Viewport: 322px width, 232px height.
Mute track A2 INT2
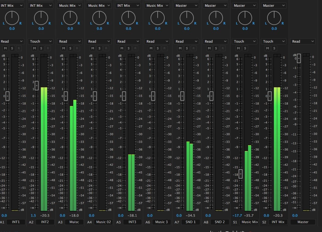(34, 48)
